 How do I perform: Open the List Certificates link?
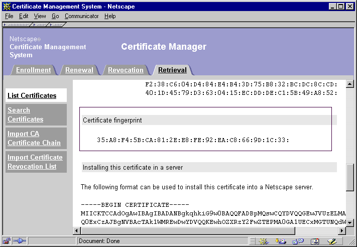(32, 95)
